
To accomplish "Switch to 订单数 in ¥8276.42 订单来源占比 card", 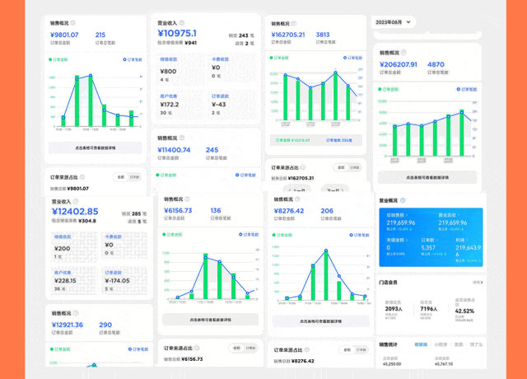I will (x=358, y=350).
